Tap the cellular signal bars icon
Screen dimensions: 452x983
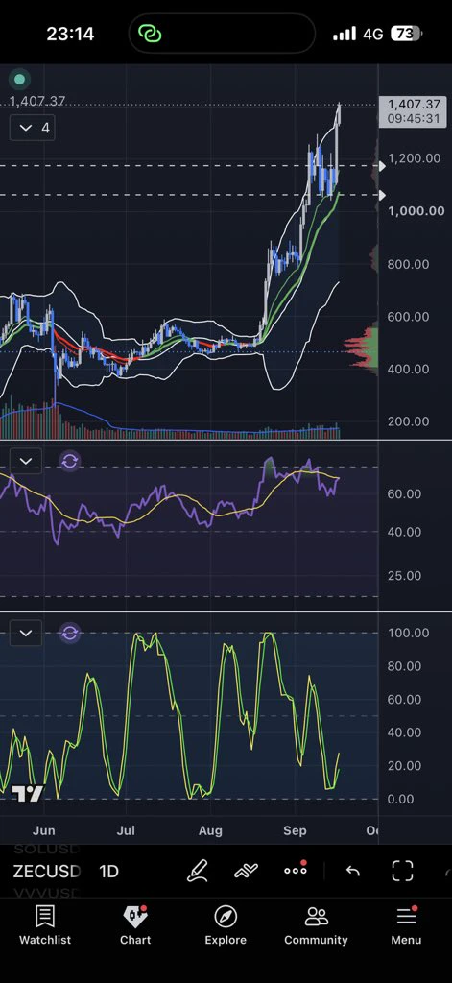[345, 34]
